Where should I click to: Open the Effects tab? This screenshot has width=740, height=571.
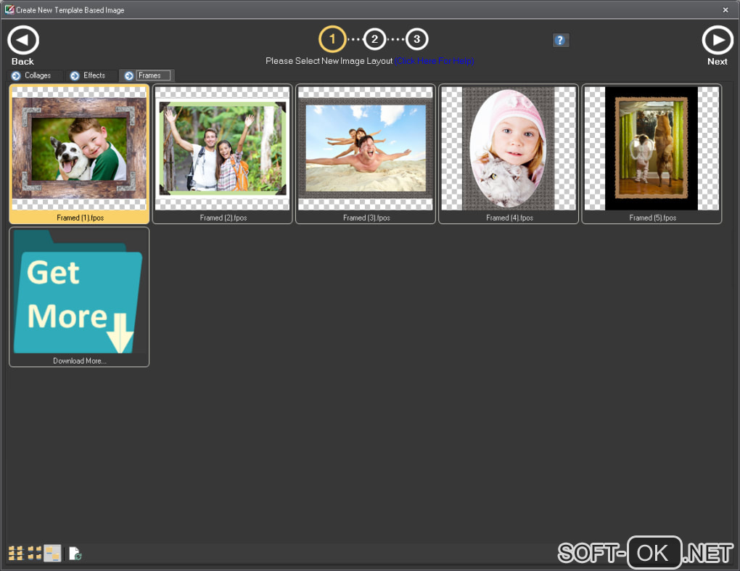(x=91, y=75)
